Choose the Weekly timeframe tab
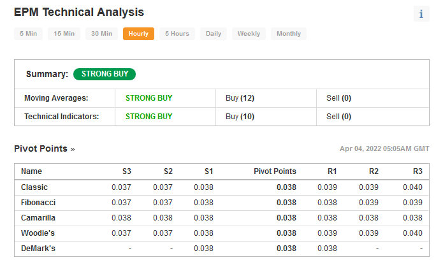436x267 pixels. click(x=249, y=34)
